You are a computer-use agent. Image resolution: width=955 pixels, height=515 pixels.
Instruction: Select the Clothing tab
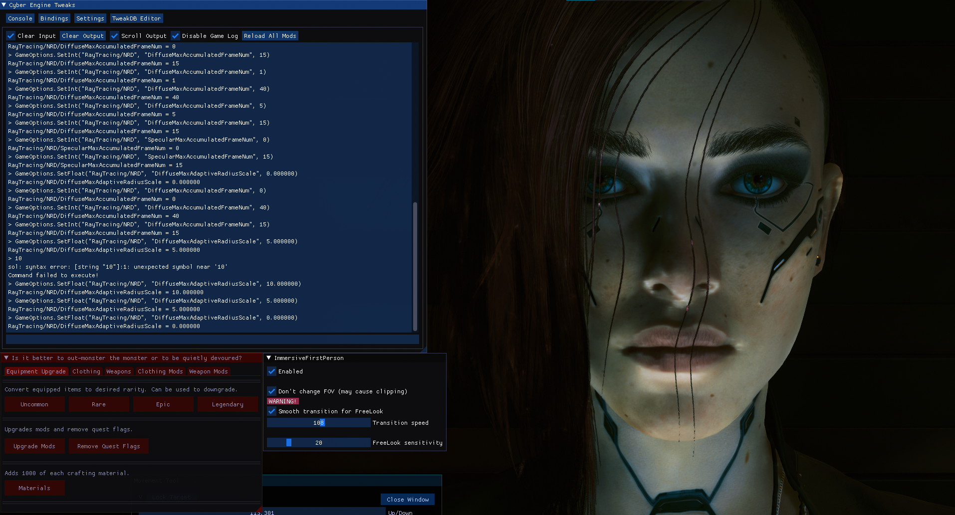(x=86, y=371)
